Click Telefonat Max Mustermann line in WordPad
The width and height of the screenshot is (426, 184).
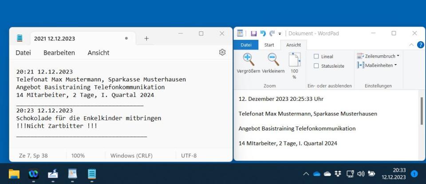[x=308, y=114]
